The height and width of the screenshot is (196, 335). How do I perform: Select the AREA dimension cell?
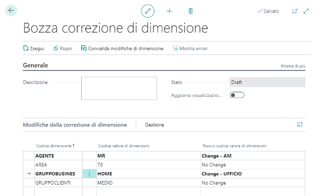coord(59,165)
